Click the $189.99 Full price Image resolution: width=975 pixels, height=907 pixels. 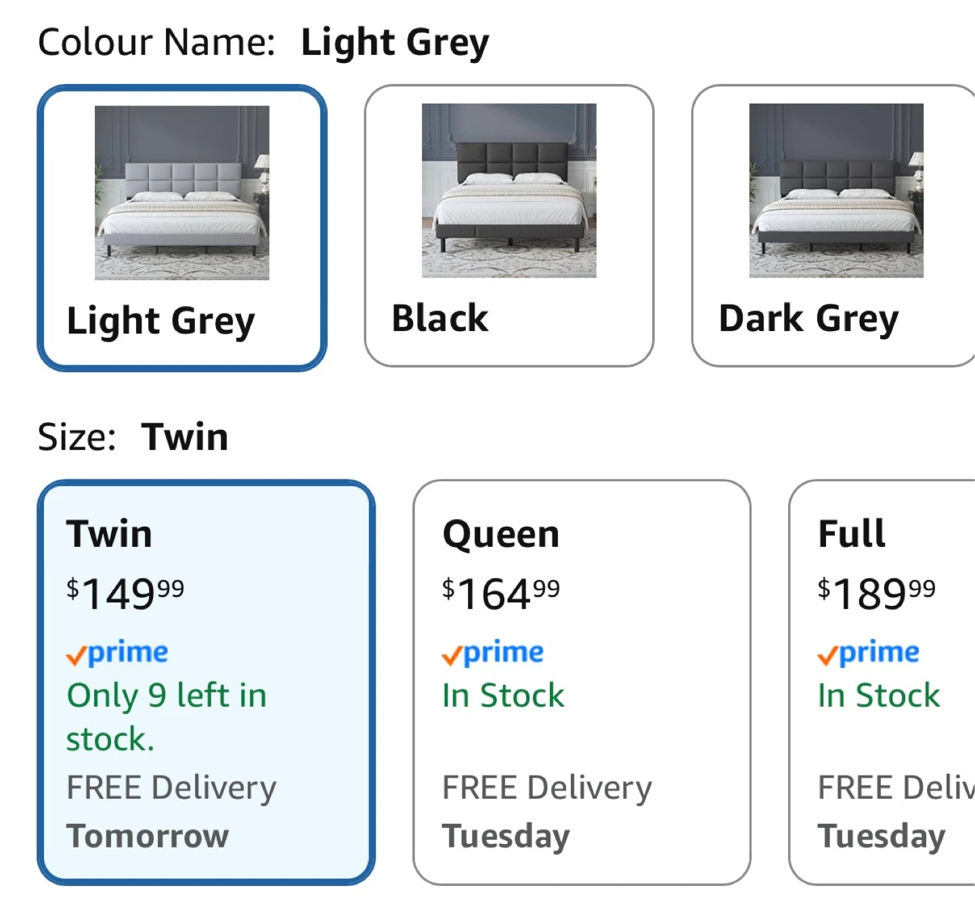click(x=876, y=594)
